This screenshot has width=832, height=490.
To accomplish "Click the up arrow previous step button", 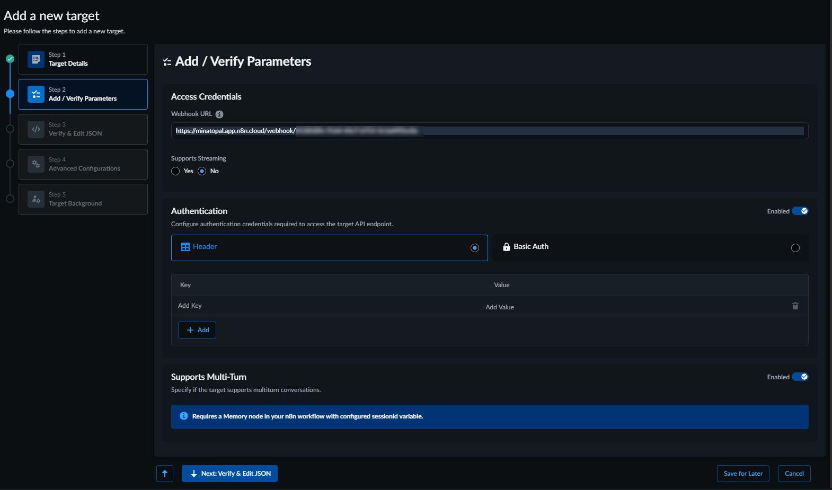I will (165, 474).
